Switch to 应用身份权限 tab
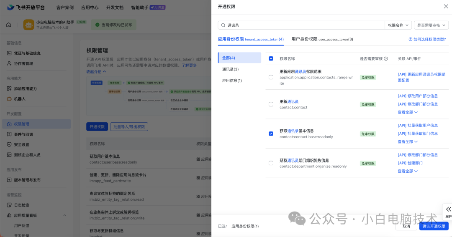Viewport: 452px width, 237px height. [251, 39]
